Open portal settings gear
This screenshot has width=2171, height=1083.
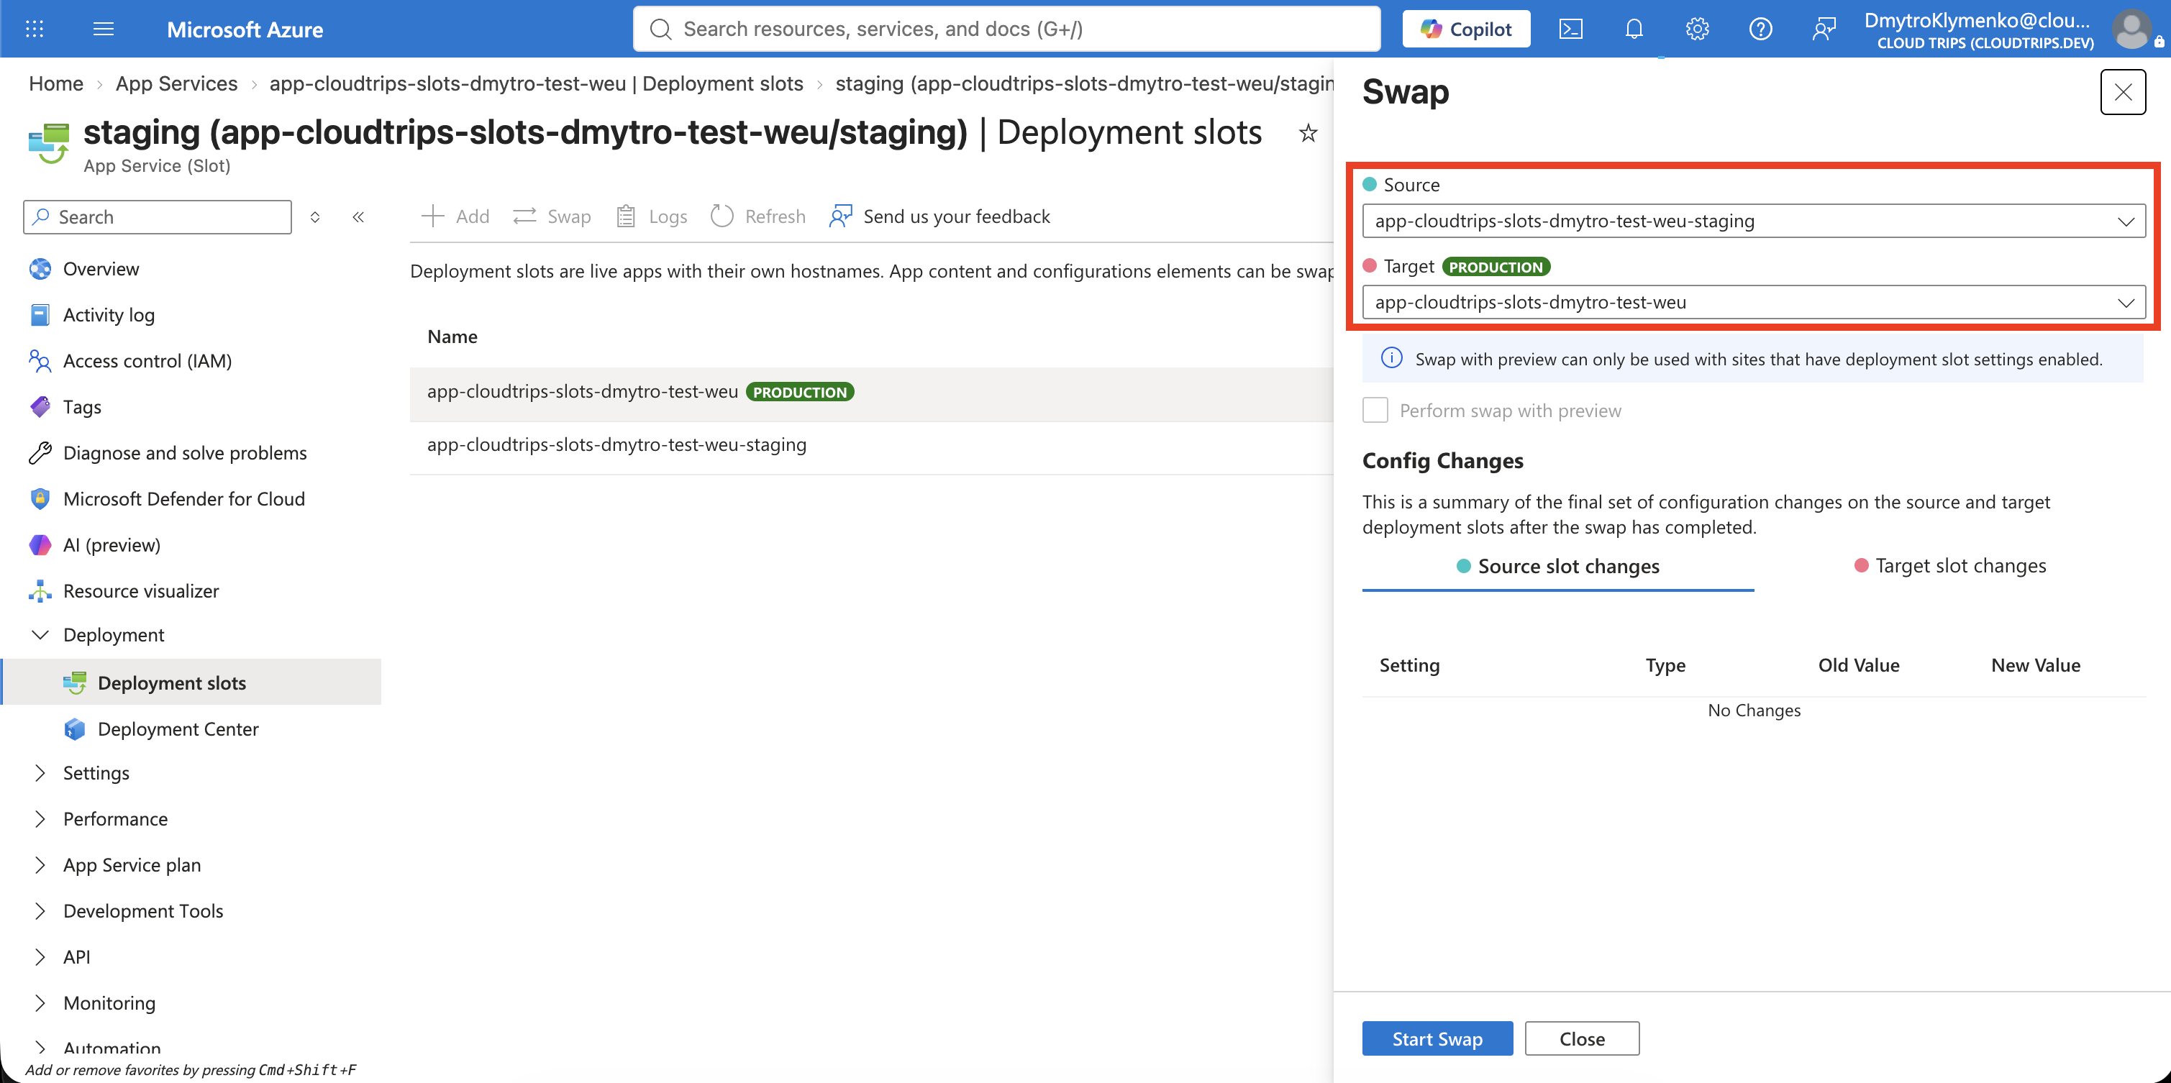click(1696, 29)
